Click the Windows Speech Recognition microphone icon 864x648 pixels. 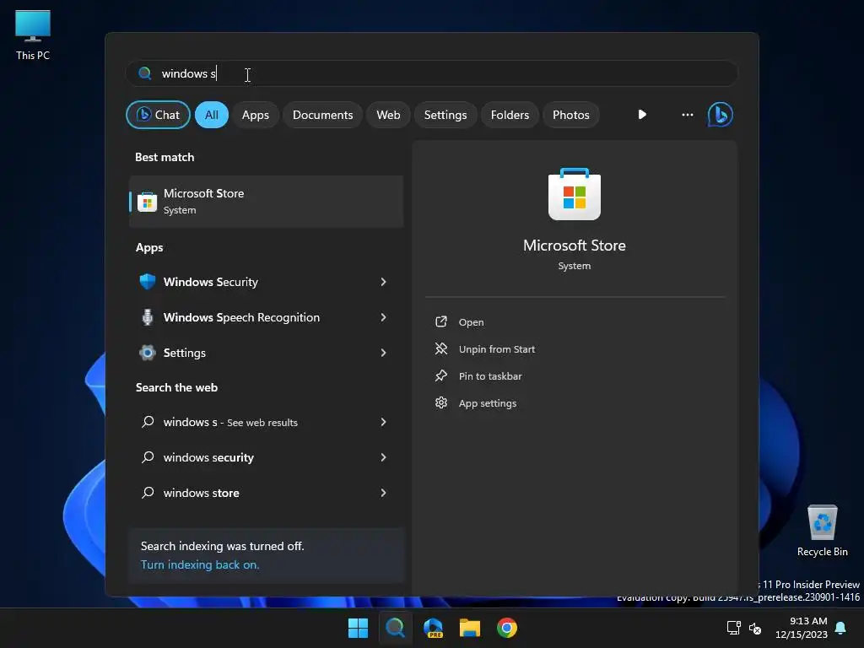point(147,317)
